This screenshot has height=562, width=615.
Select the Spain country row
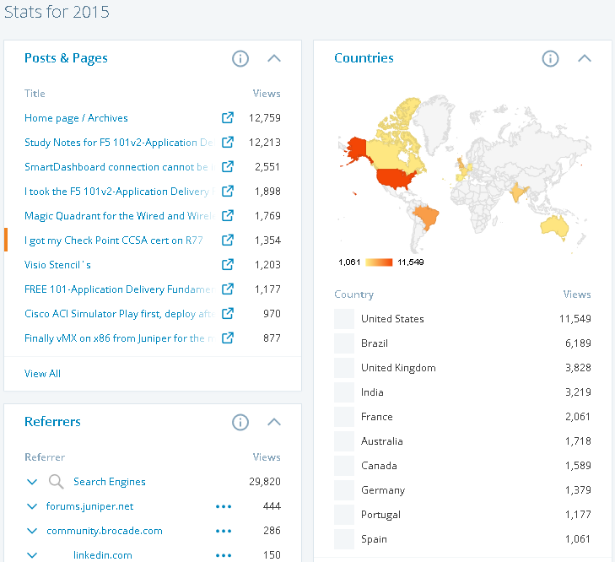[x=462, y=539]
